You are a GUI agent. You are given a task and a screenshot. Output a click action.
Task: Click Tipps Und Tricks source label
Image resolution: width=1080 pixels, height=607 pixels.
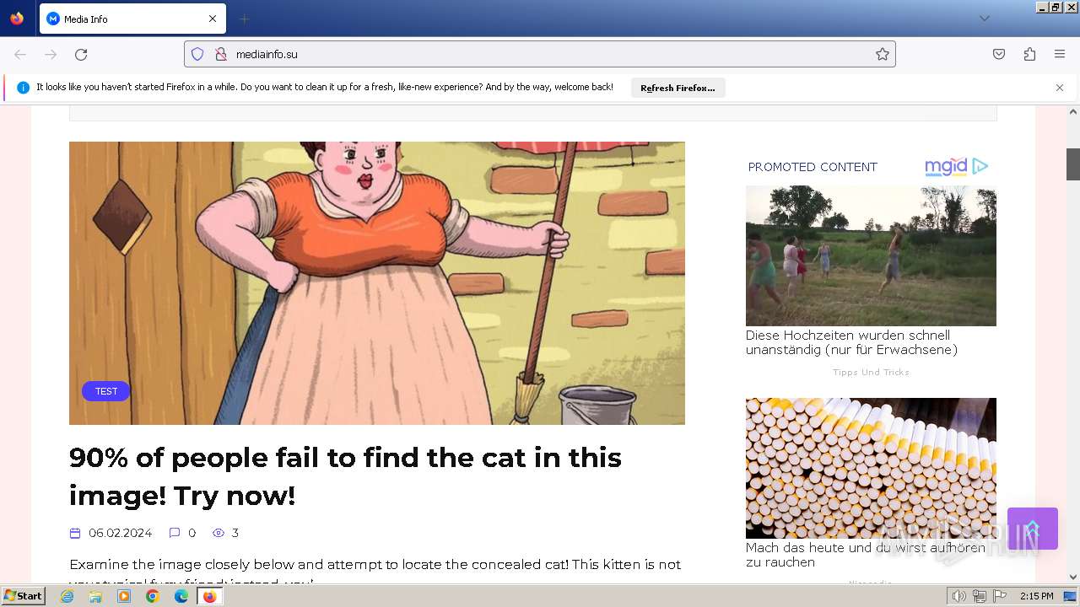[x=871, y=373]
